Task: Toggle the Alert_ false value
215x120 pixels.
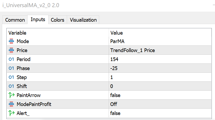Action: (115, 113)
